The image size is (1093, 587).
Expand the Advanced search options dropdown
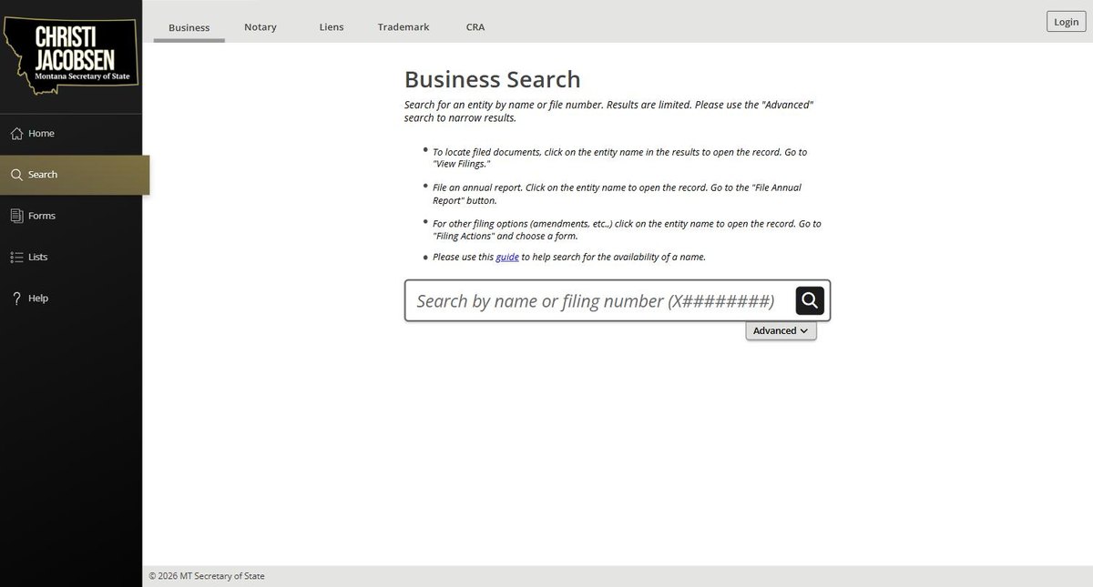tap(781, 330)
